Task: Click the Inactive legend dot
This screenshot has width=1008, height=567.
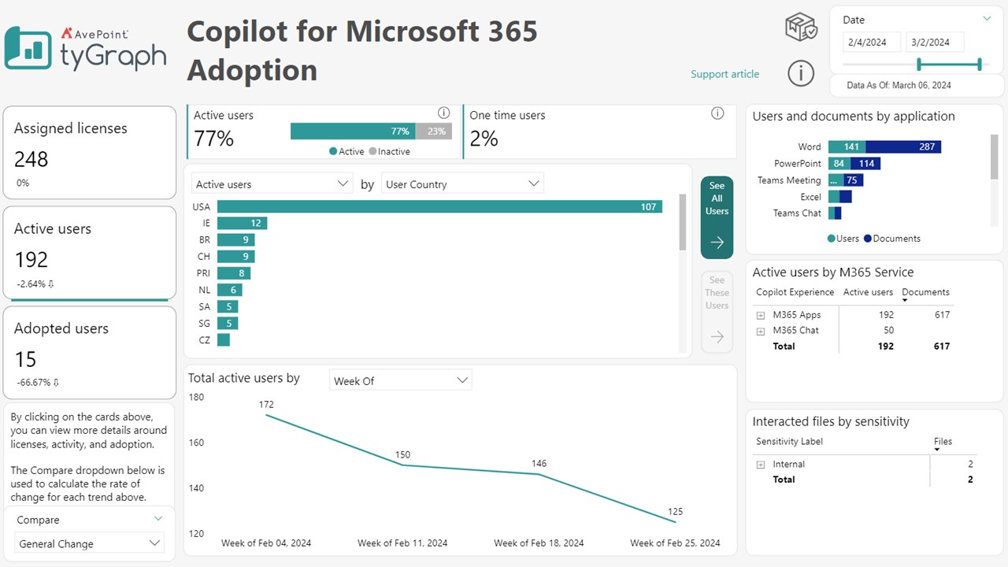Action: [x=372, y=151]
